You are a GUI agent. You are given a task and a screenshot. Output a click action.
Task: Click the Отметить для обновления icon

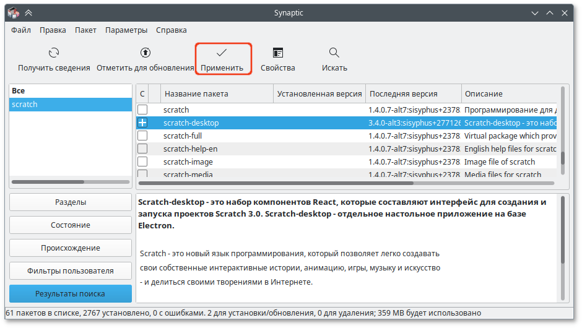[145, 53]
